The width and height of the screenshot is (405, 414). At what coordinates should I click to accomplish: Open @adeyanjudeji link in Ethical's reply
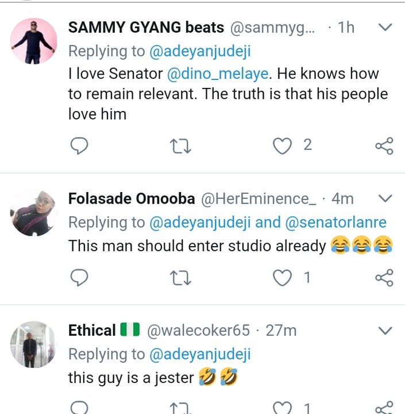point(200,354)
